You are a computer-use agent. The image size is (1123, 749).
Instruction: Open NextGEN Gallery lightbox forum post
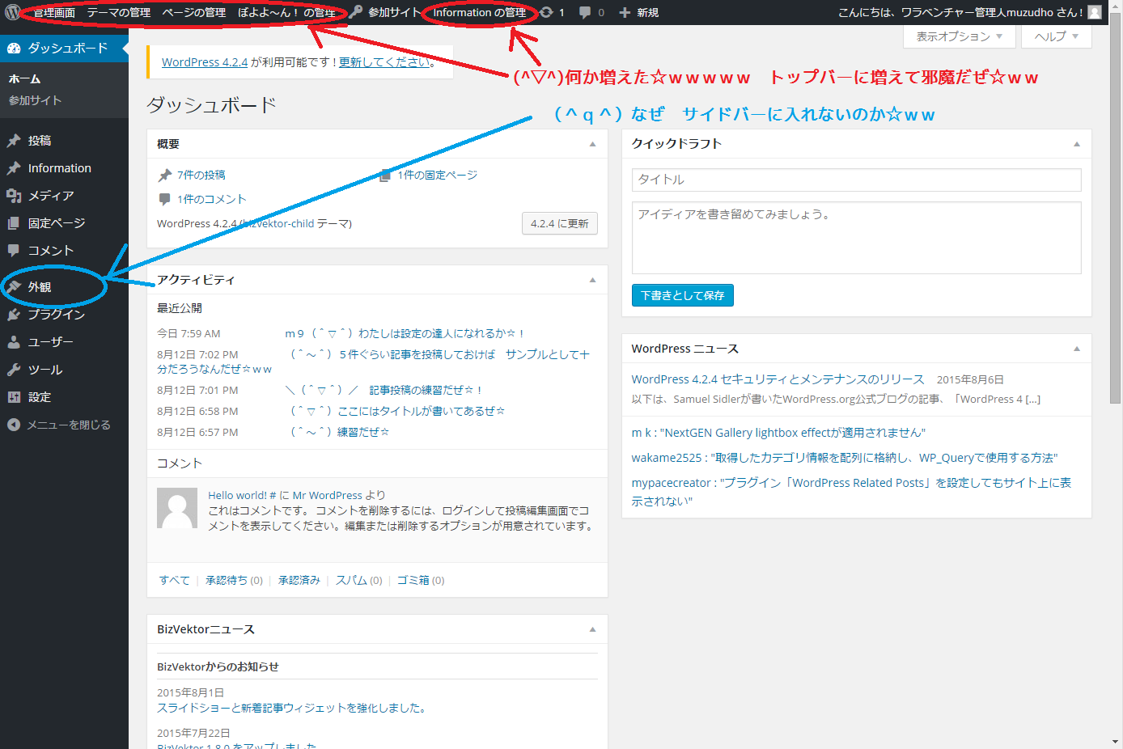[x=778, y=433]
